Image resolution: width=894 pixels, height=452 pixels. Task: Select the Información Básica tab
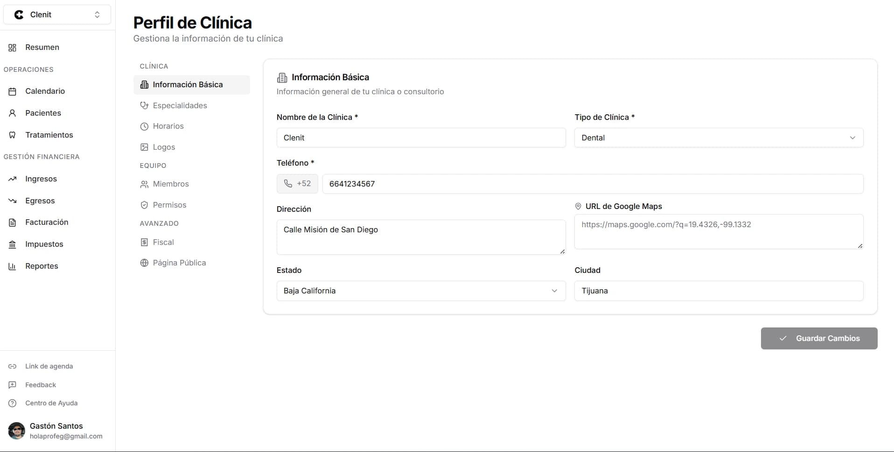point(192,85)
